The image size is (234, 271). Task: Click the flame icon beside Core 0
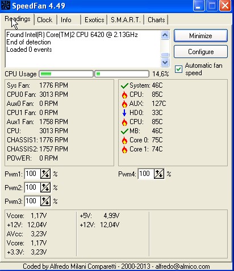point(124,141)
